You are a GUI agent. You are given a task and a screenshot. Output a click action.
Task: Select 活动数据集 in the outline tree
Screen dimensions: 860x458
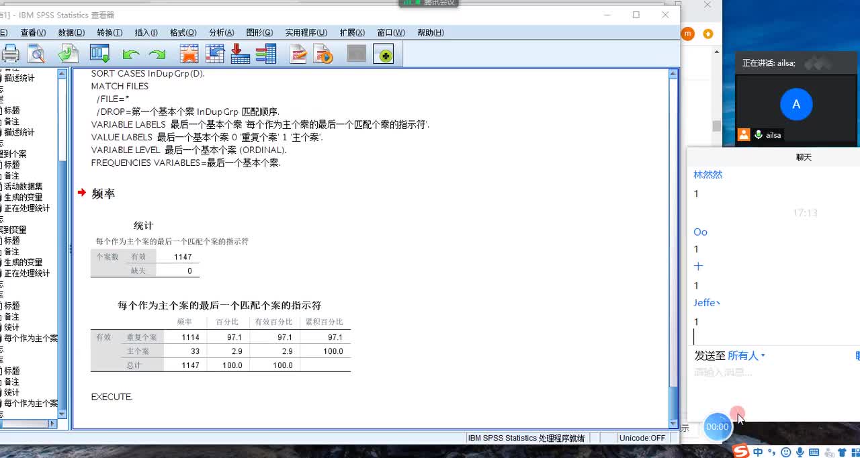point(23,187)
